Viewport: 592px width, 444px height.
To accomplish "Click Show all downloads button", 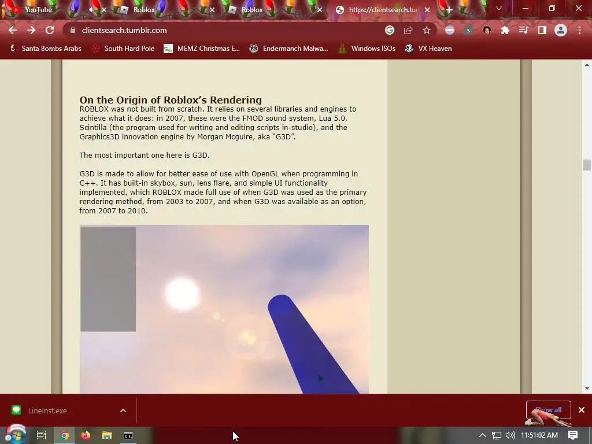I will click(x=548, y=410).
